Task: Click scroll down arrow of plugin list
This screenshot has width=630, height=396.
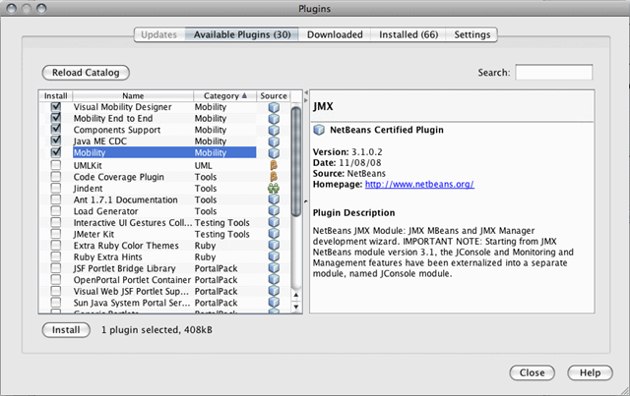Action: click(x=296, y=307)
